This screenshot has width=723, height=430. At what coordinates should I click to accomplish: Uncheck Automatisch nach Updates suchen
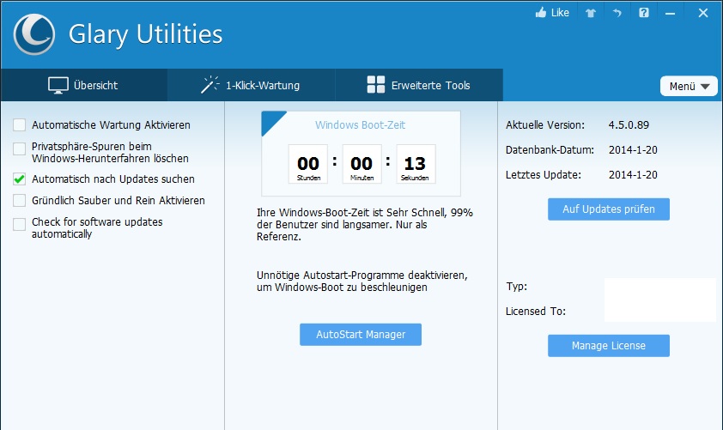tap(20, 179)
